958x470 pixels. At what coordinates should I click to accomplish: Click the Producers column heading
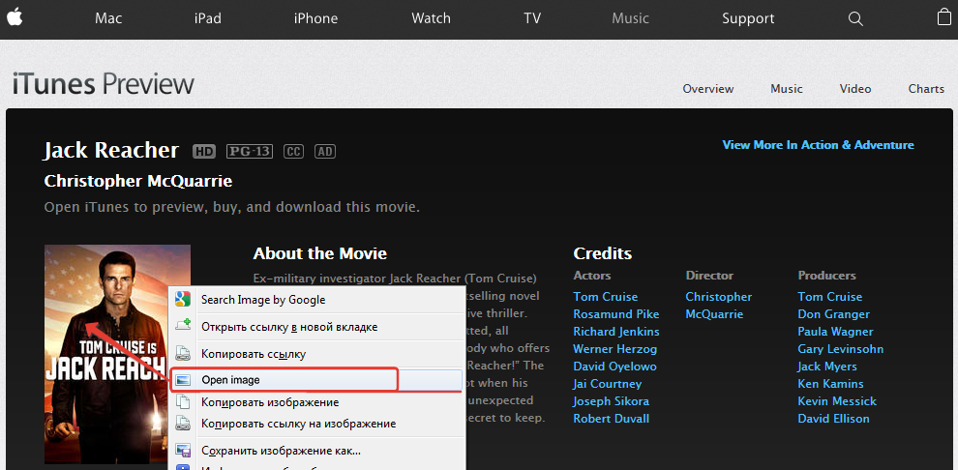826,276
